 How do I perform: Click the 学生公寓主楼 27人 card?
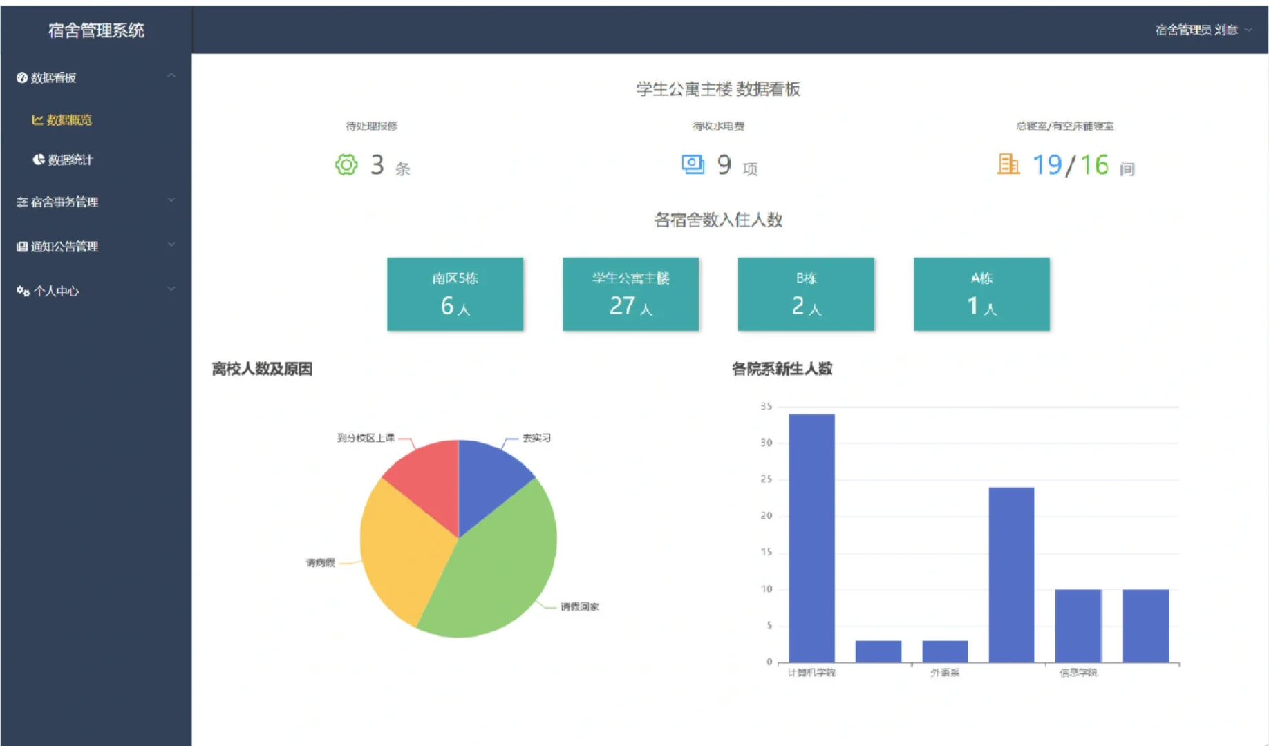tap(630, 294)
